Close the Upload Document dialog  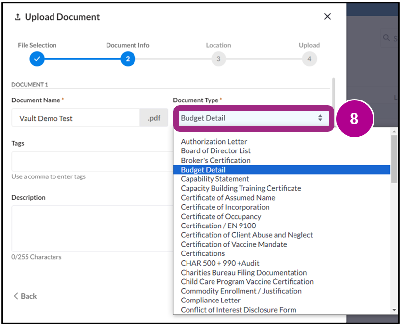pos(327,16)
